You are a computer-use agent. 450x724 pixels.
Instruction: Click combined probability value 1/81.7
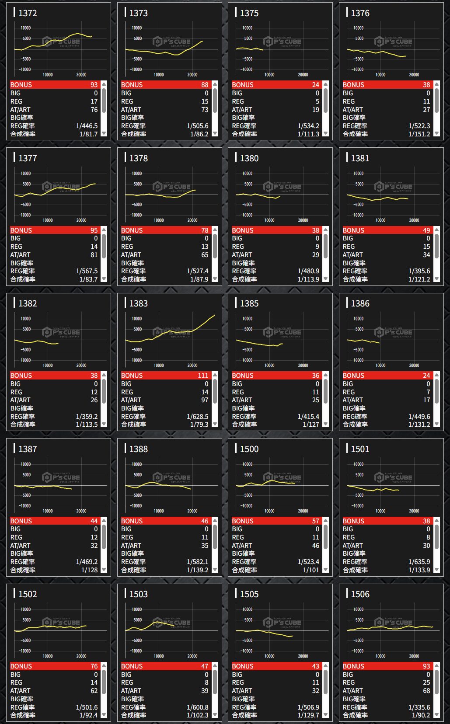click(89, 134)
